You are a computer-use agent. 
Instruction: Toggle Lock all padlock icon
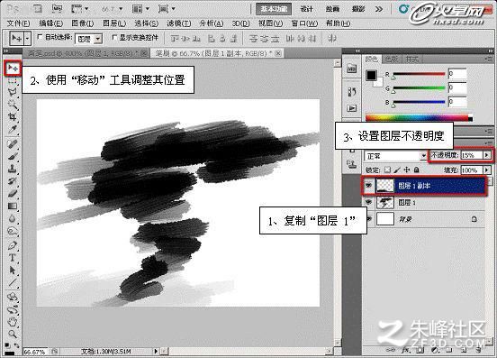[x=417, y=170]
